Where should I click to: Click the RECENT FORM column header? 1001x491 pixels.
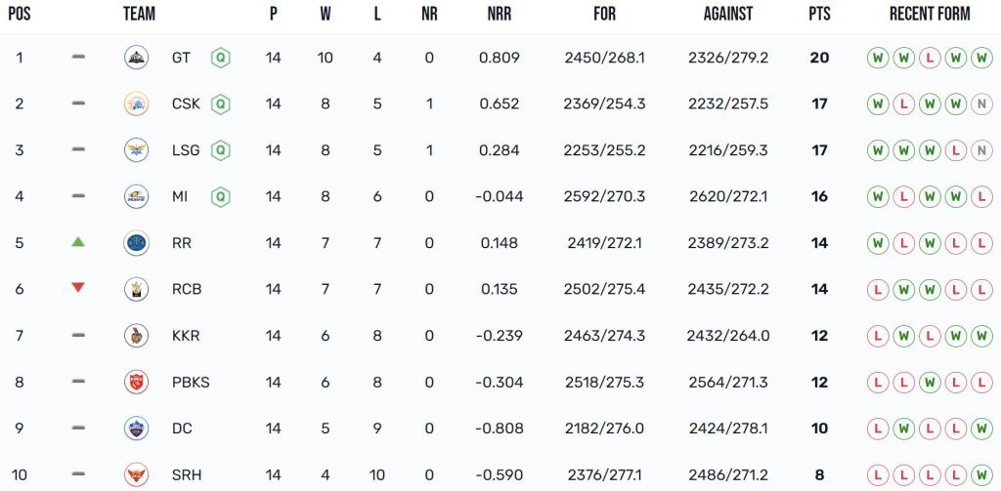click(930, 15)
